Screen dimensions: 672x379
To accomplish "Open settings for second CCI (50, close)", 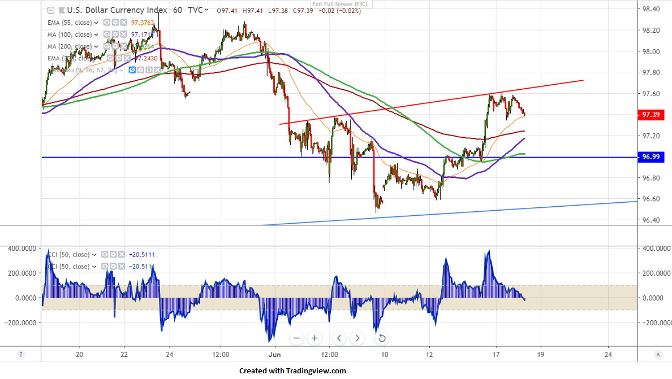I will [x=113, y=267].
